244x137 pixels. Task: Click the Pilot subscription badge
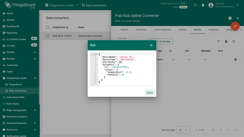(183, 3)
